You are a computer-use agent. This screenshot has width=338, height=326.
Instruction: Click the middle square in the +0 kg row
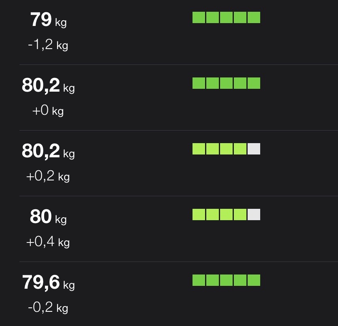(226, 83)
